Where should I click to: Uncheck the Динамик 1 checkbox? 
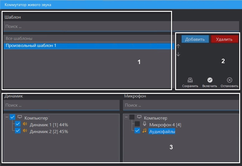[18, 124]
